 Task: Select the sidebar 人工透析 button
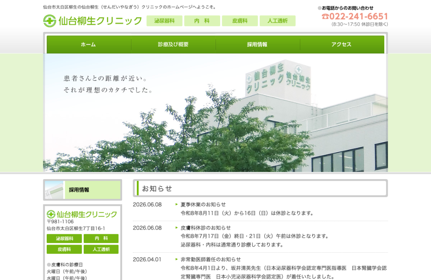click(x=101, y=249)
